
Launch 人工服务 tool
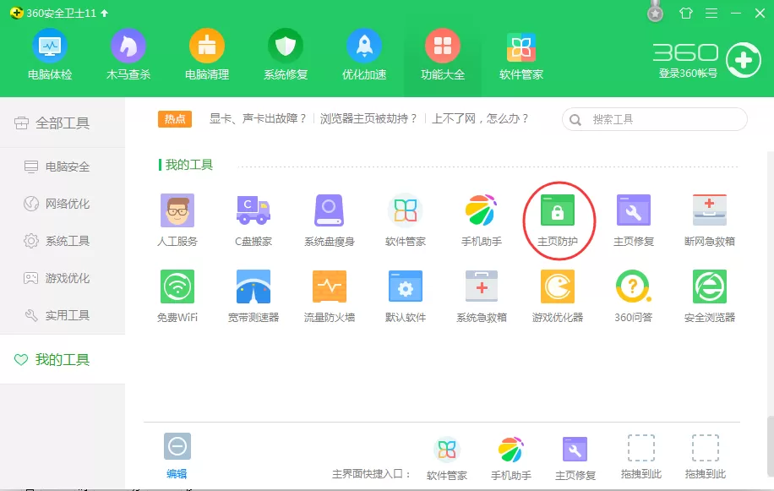click(x=177, y=220)
